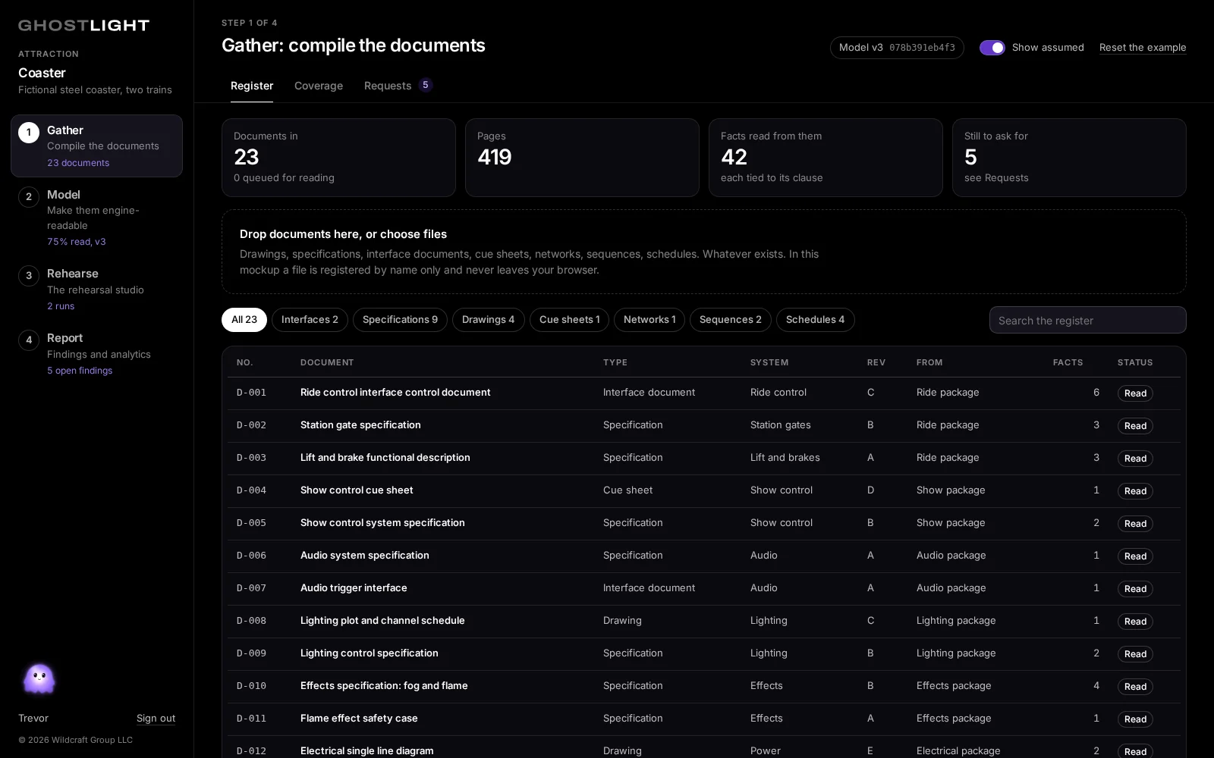The image size is (1214, 758).
Task: Open step 4 Report
Action: (96, 353)
